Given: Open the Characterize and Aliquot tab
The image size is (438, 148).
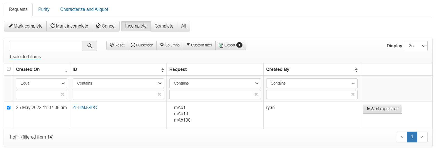Looking at the screenshot, I should coord(84,9).
